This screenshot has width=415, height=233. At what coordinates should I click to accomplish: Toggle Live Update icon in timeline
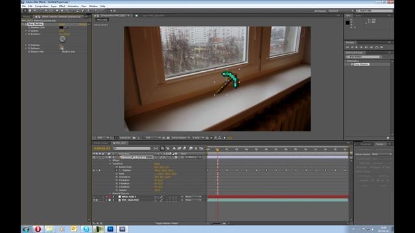pyautogui.click(x=162, y=148)
